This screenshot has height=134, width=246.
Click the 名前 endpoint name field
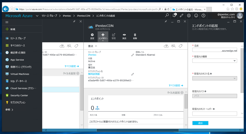(x=214, y=50)
